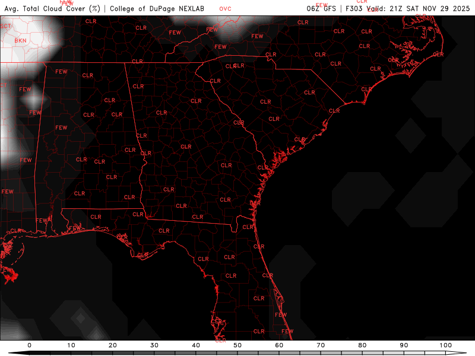
Task: Click the "100" value on the color scale
Action: (446, 345)
